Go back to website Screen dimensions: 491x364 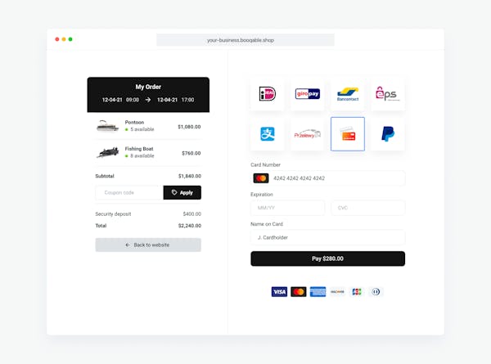click(x=148, y=245)
